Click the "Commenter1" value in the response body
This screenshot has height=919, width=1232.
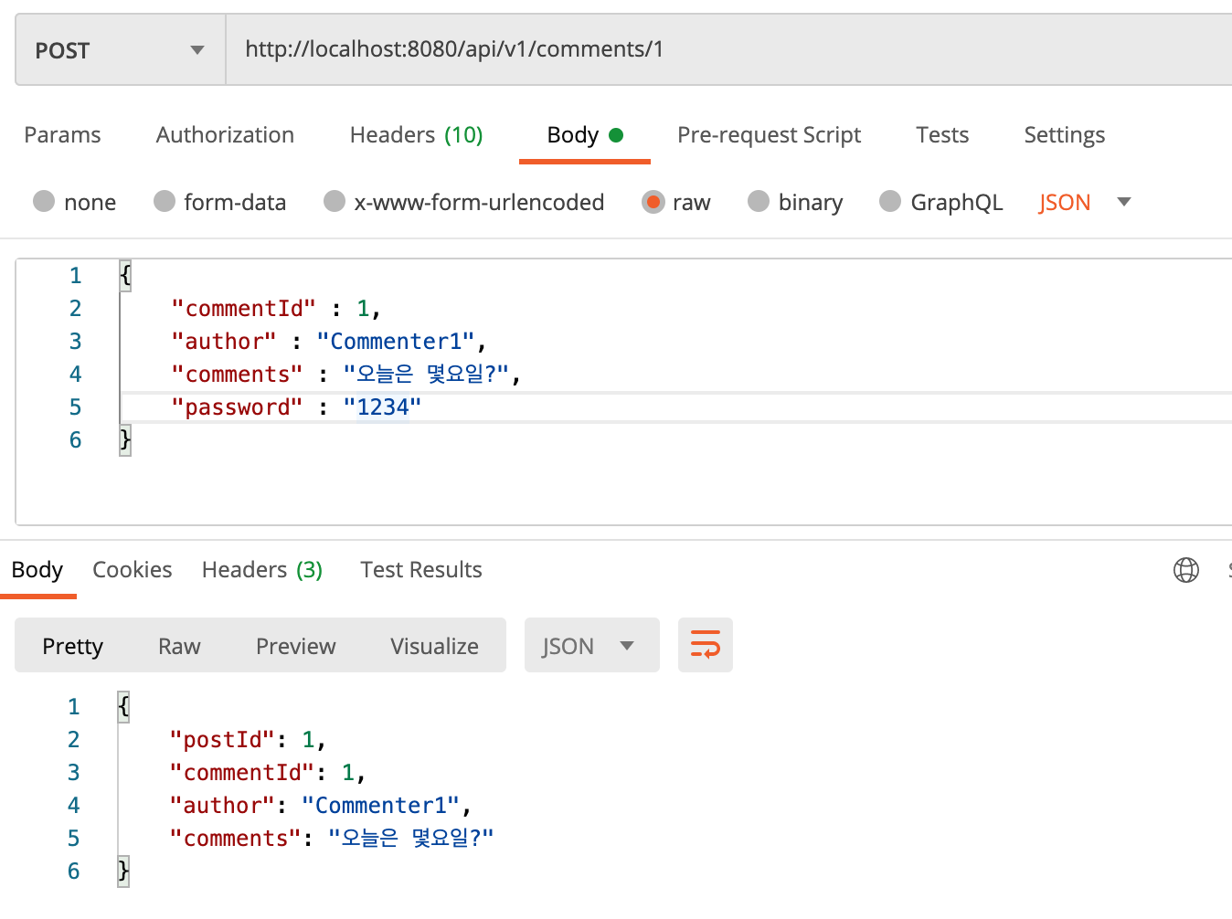tap(380, 806)
